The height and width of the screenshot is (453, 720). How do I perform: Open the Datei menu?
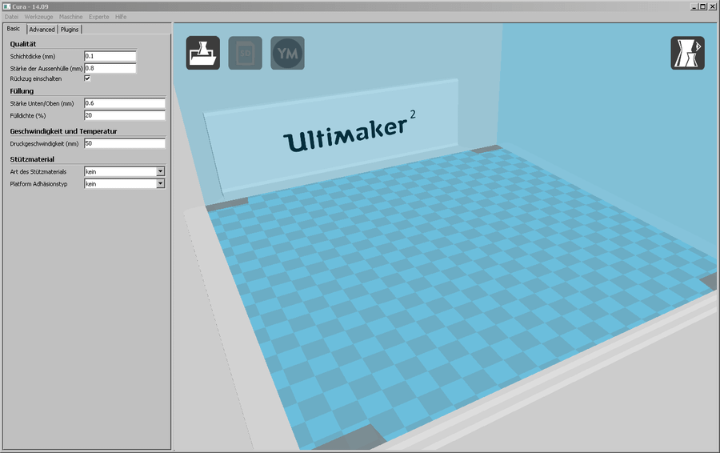tap(11, 17)
